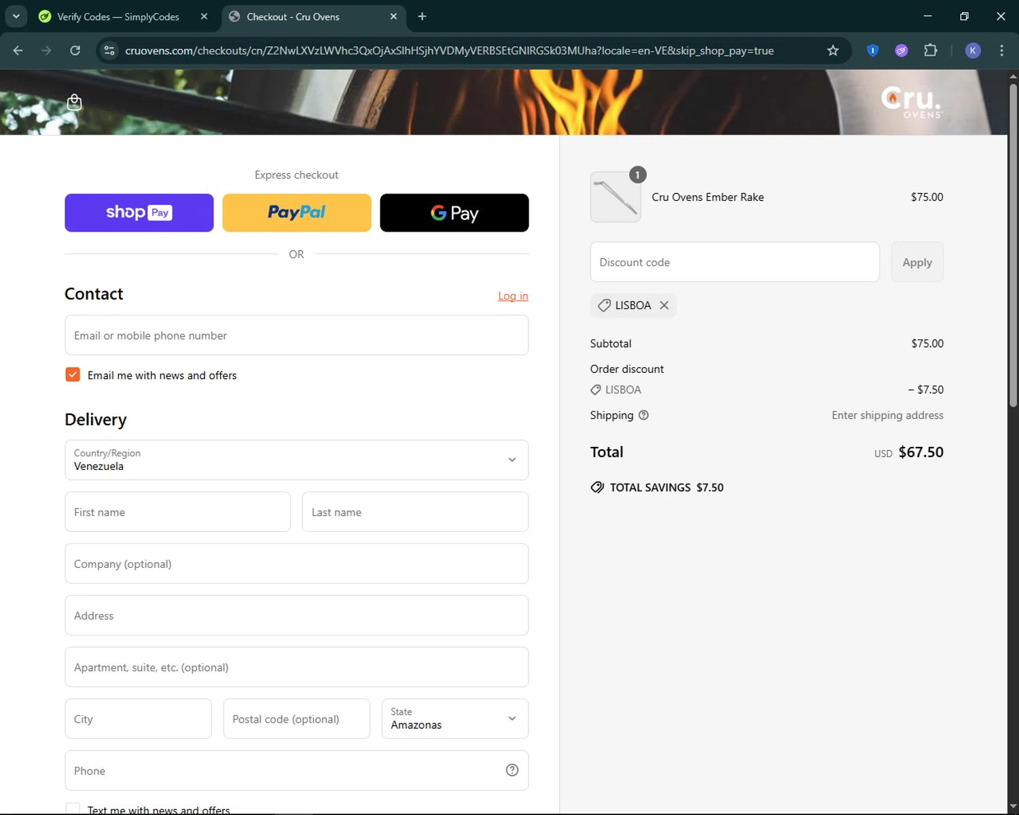Open the shopping bag cart icon
1019x815 pixels.
pos(74,103)
